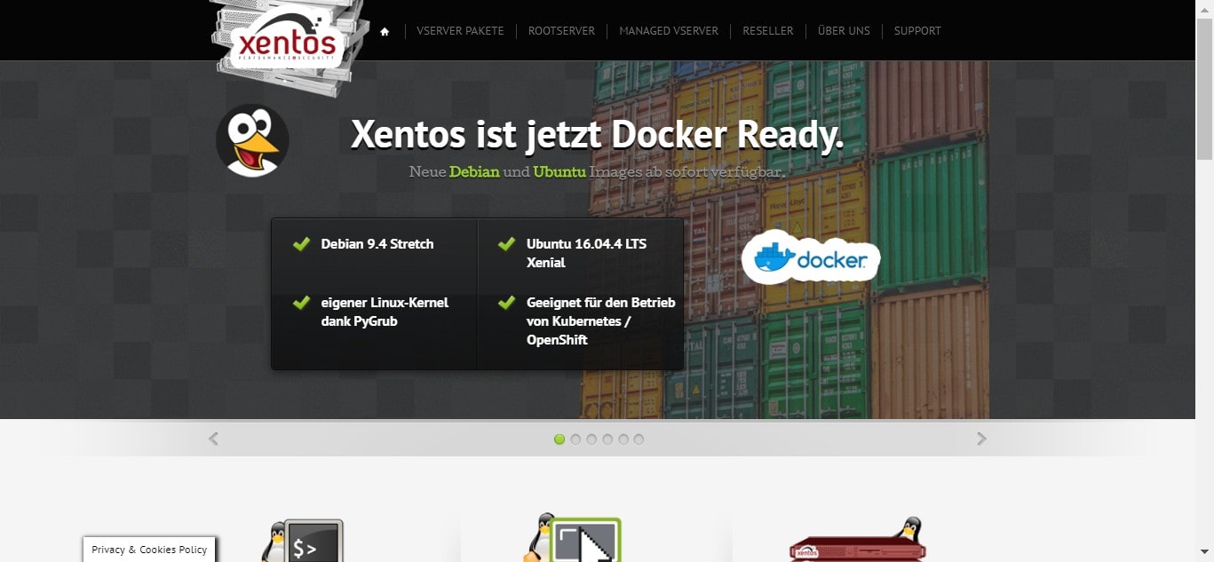This screenshot has width=1214, height=562.
Task: Click the Privacy & Cookies Policy button
Action: (x=149, y=550)
